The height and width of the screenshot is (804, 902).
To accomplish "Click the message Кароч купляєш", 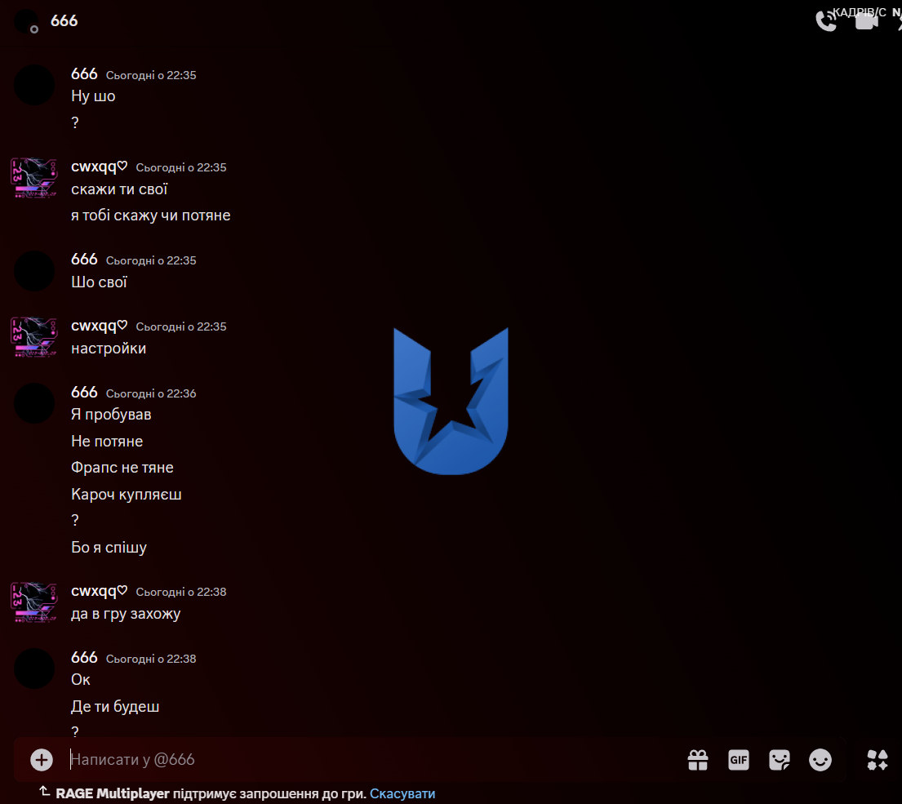I will pyautogui.click(x=126, y=495).
